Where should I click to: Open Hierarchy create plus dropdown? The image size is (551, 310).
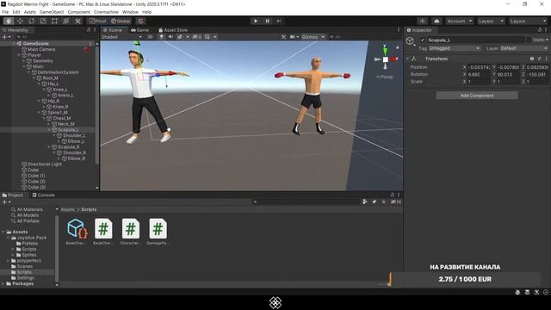pos(6,37)
